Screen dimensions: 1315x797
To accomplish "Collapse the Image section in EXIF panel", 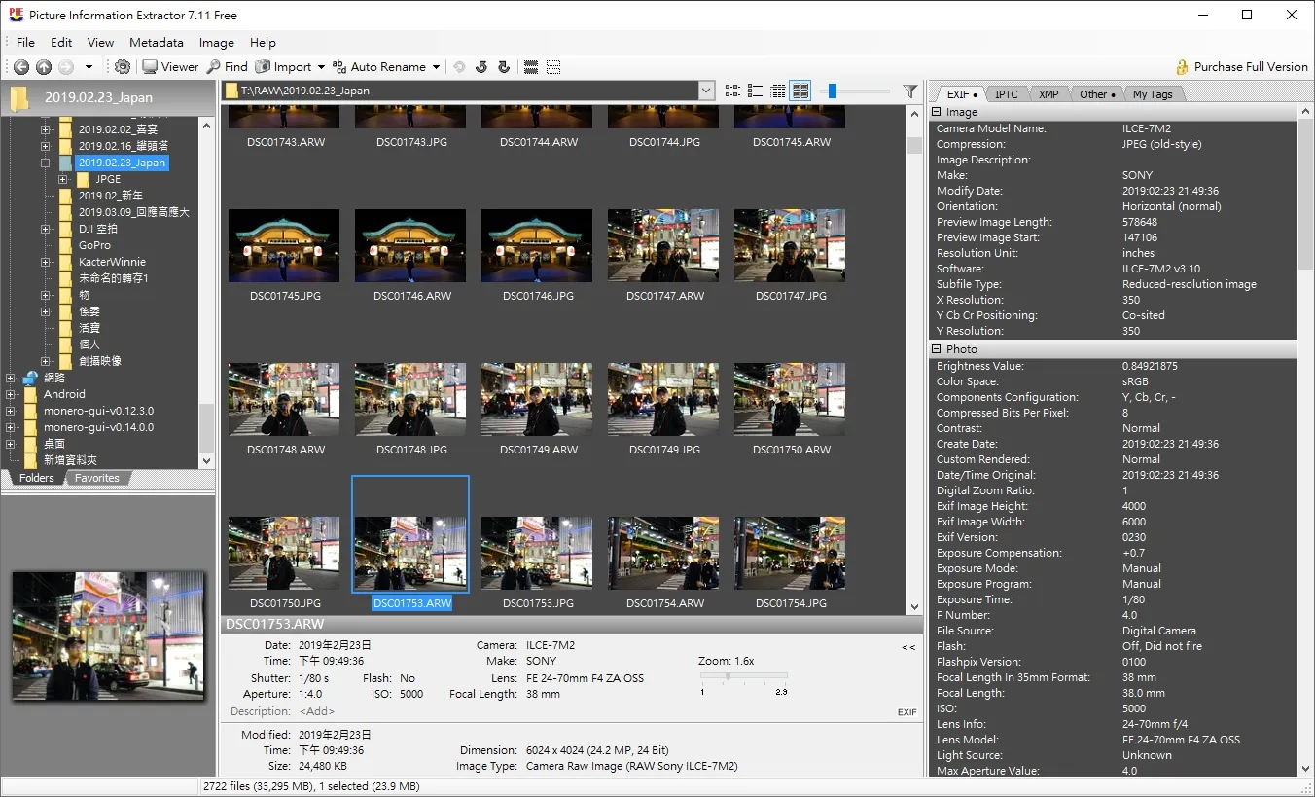I will 937,112.
